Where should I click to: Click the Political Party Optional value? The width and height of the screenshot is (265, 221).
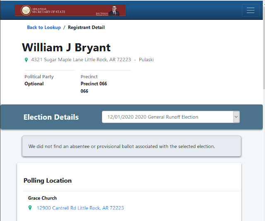[34, 83]
